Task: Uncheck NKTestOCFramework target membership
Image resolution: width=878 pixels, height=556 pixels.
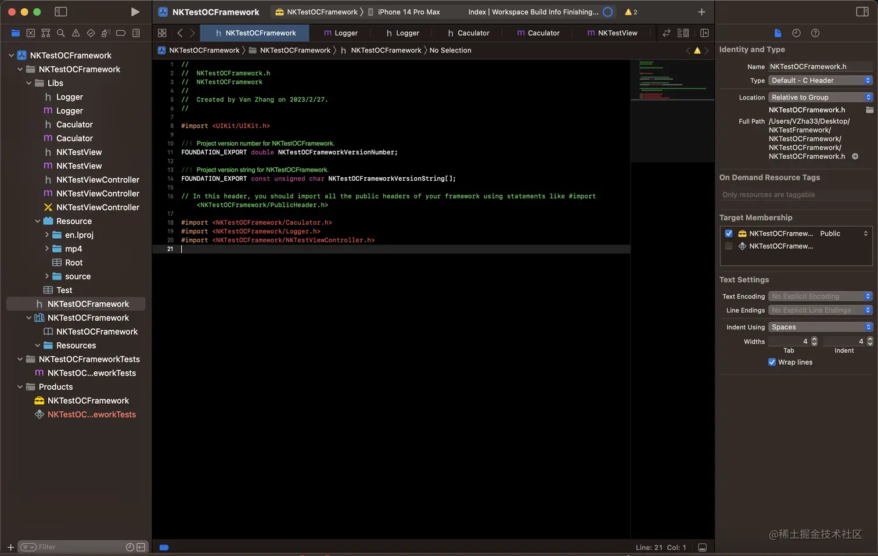Action: click(729, 234)
